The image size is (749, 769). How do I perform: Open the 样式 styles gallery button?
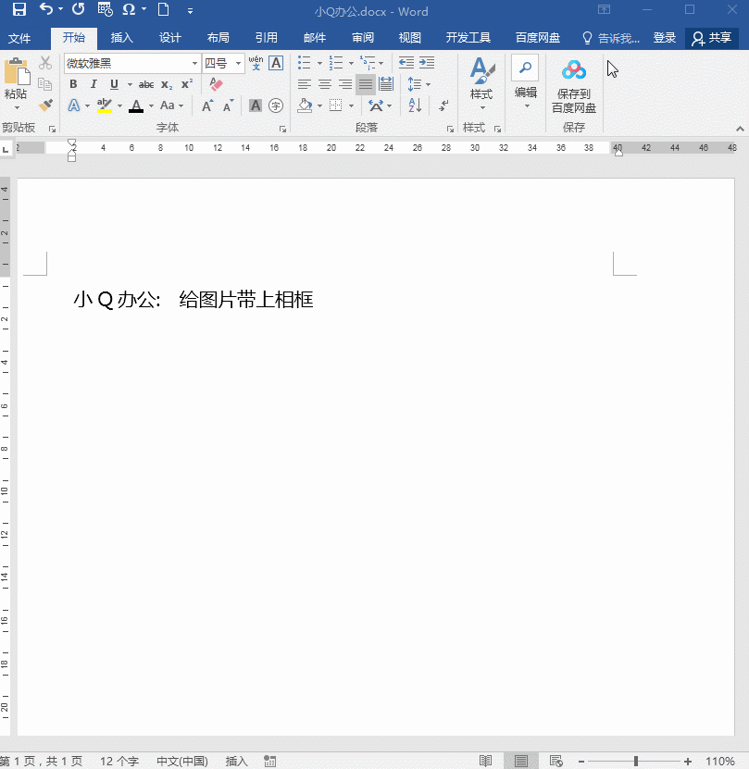click(482, 84)
